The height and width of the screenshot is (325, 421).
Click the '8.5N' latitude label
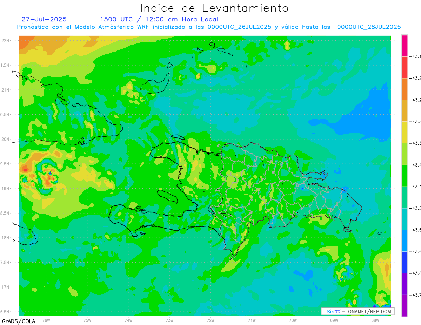pos(5,213)
